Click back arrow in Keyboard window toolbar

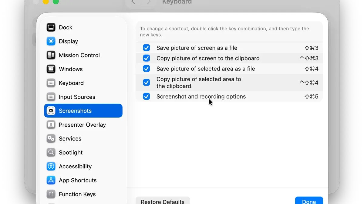click(x=133, y=2)
